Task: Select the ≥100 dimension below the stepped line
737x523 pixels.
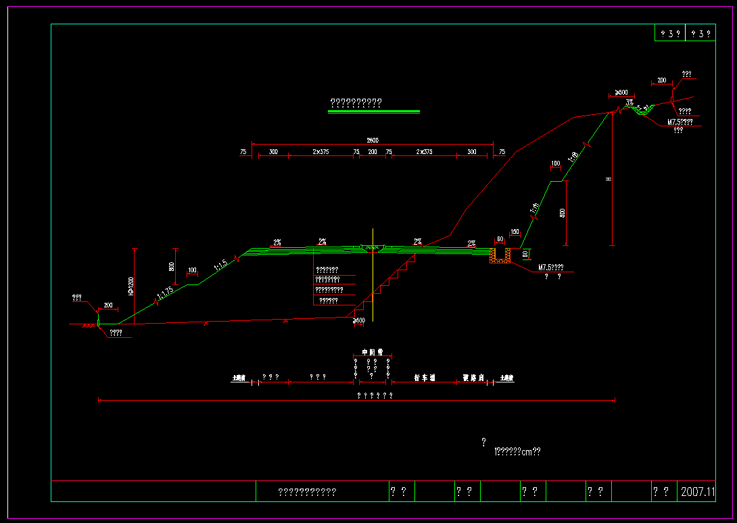Action: pos(359,320)
